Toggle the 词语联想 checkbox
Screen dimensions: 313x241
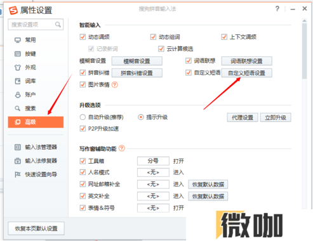point(189,61)
